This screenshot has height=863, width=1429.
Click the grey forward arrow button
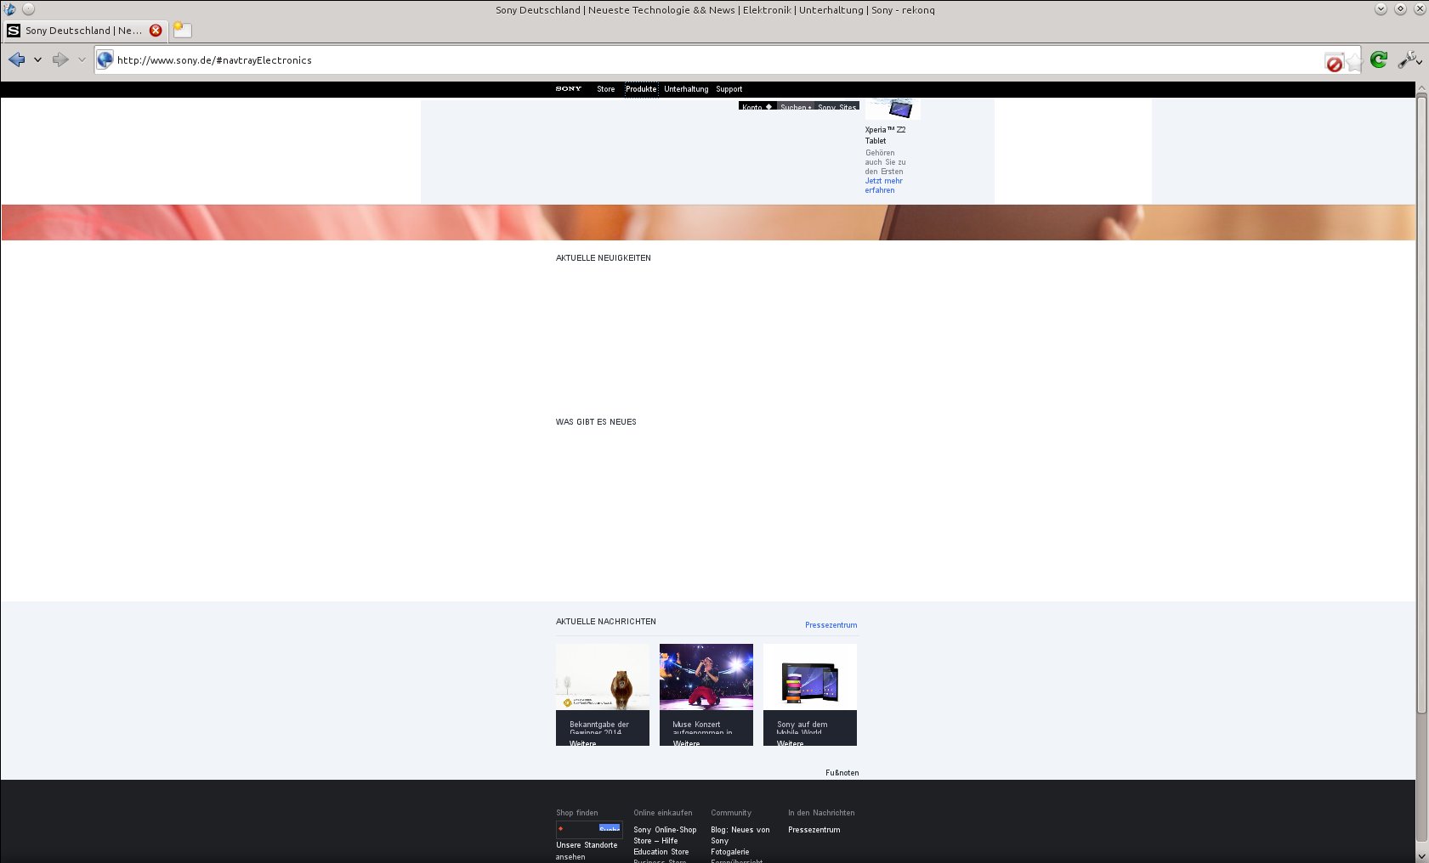pos(60,59)
